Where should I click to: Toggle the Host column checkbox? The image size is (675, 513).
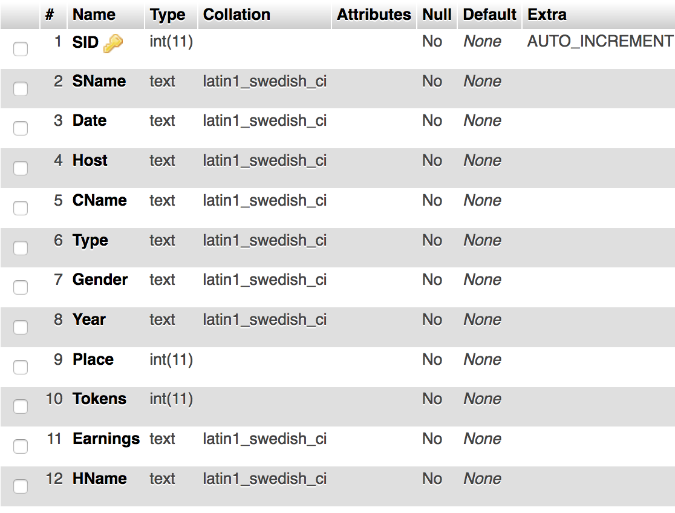20,168
